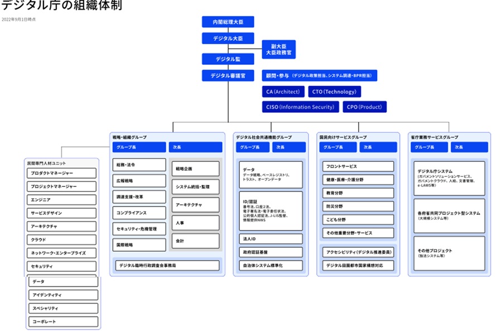The width and height of the screenshot is (501, 336).
Task: Select the プロダクトマネージャー box
Action: [62, 173]
